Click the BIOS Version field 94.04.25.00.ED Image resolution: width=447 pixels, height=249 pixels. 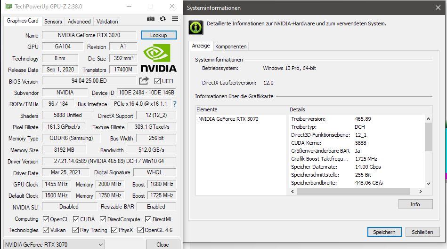89,81
